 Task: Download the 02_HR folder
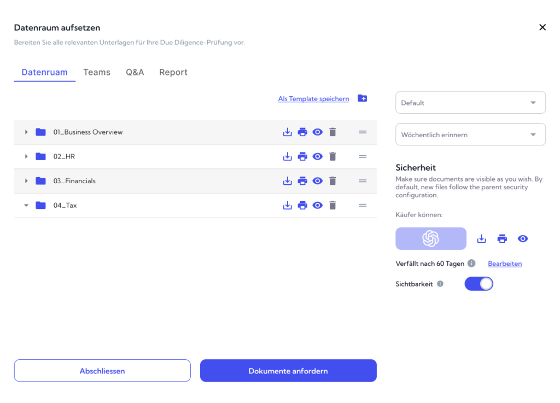(287, 156)
